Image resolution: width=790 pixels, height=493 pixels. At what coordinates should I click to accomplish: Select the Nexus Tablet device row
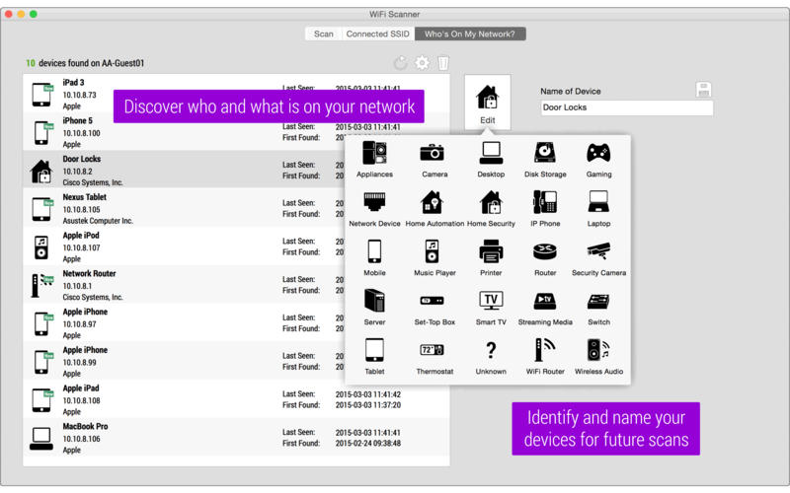(236, 209)
